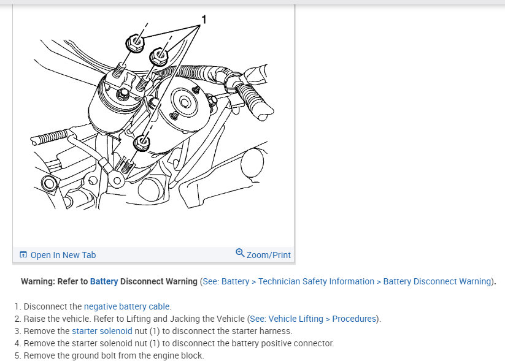Open the starter solenoid link
This screenshot has width=505, height=361.
click(x=102, y=331)
